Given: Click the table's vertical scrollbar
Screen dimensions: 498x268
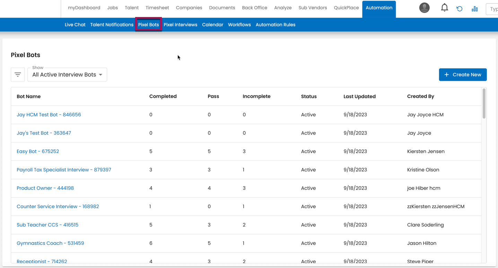Looking at the screenshot, I should (x=484, y=104).
